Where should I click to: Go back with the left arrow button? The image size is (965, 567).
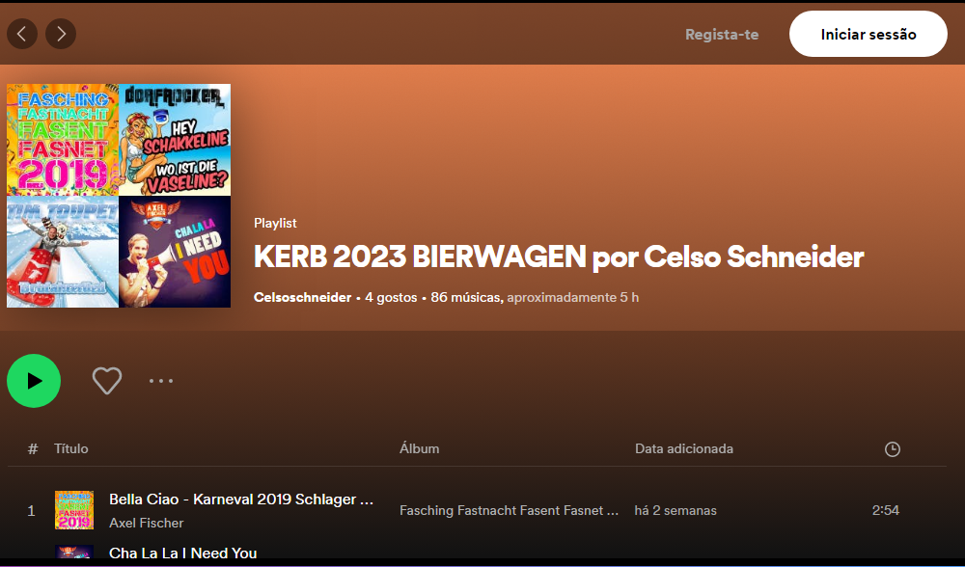(22, 35)
